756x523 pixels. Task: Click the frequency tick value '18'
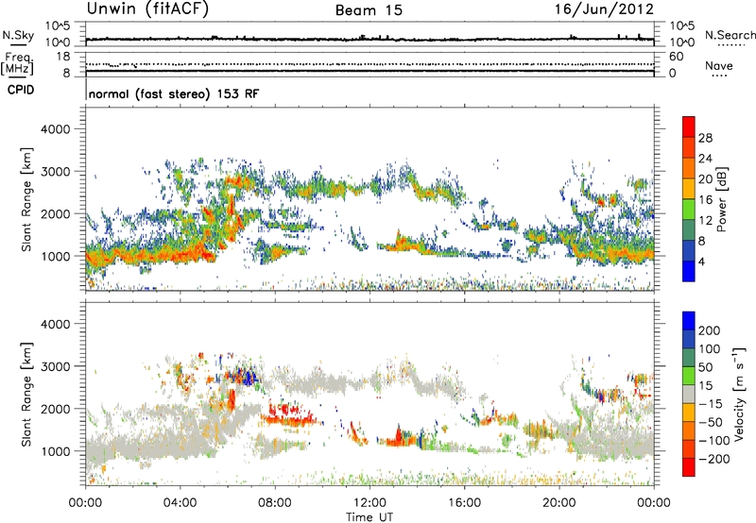pos(63,57)
